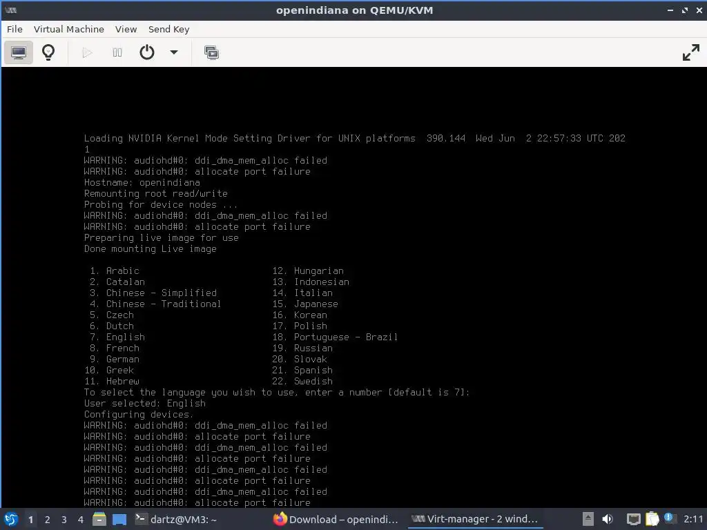Click 'Hostname: openindiana' console line
Image resolution: width=707 pixels, height=530 pixels.
tap(142, 182)
